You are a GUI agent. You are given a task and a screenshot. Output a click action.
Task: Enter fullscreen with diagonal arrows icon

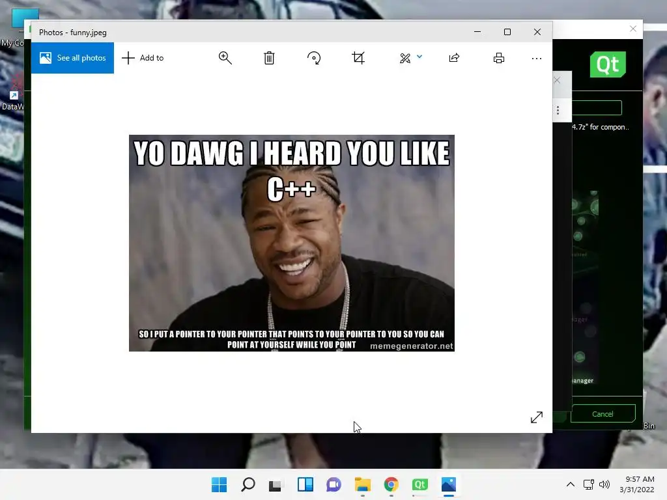click(x=537, y=417)
